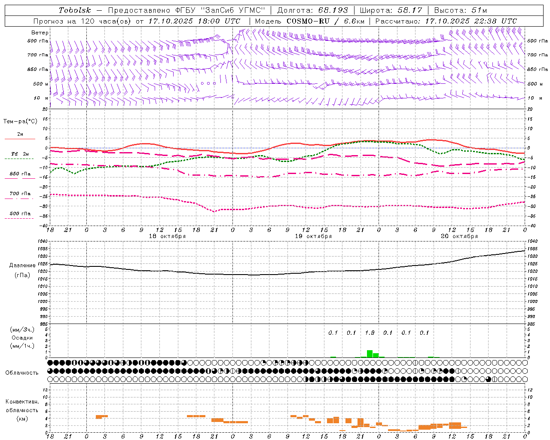Screen dimensions: 550x440
Task: Click the 500 гПа temperature legend entry
Action: (20, 214)
